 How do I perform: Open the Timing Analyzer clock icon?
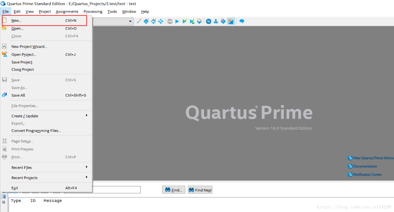pos(208,21)
